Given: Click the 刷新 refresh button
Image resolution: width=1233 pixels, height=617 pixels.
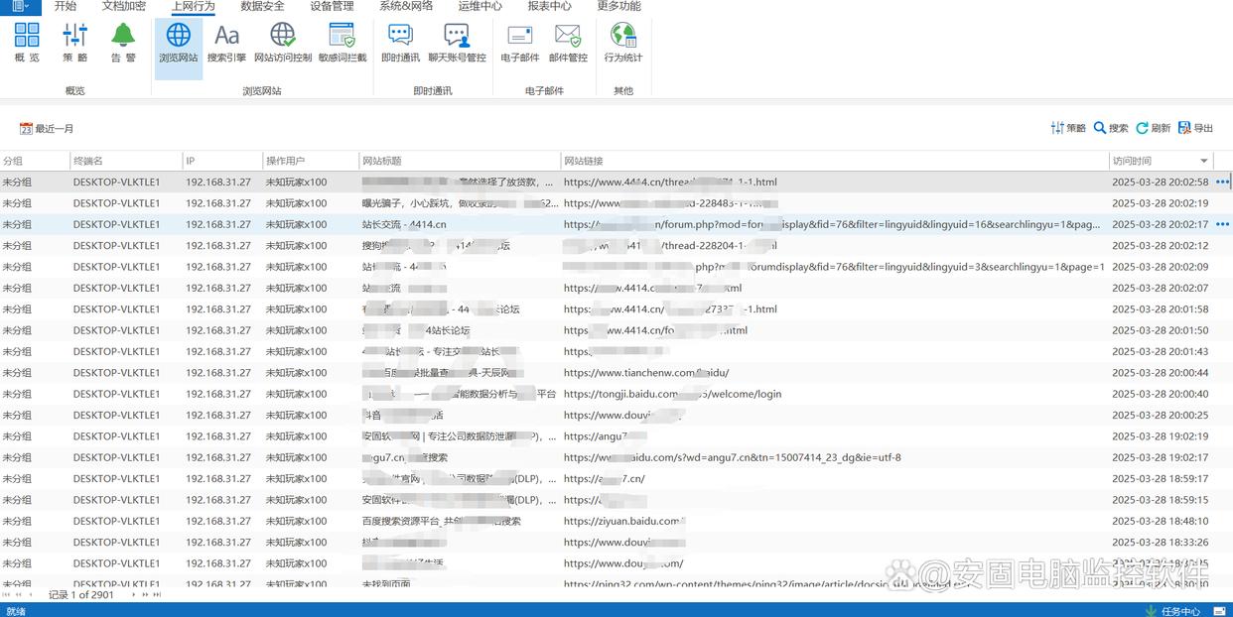Looking at the screenshot, I should tap(1153, 128).
